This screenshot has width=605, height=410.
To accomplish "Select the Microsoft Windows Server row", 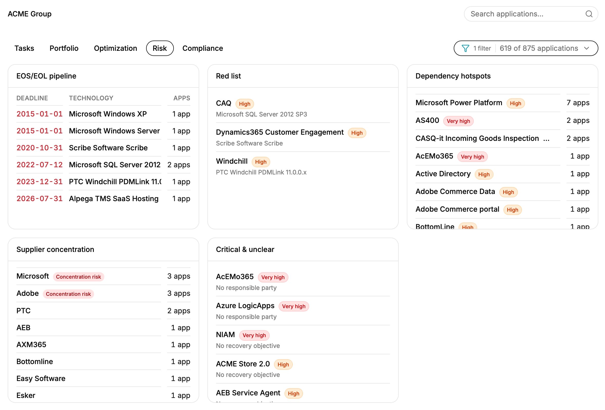I will (103, 131).
